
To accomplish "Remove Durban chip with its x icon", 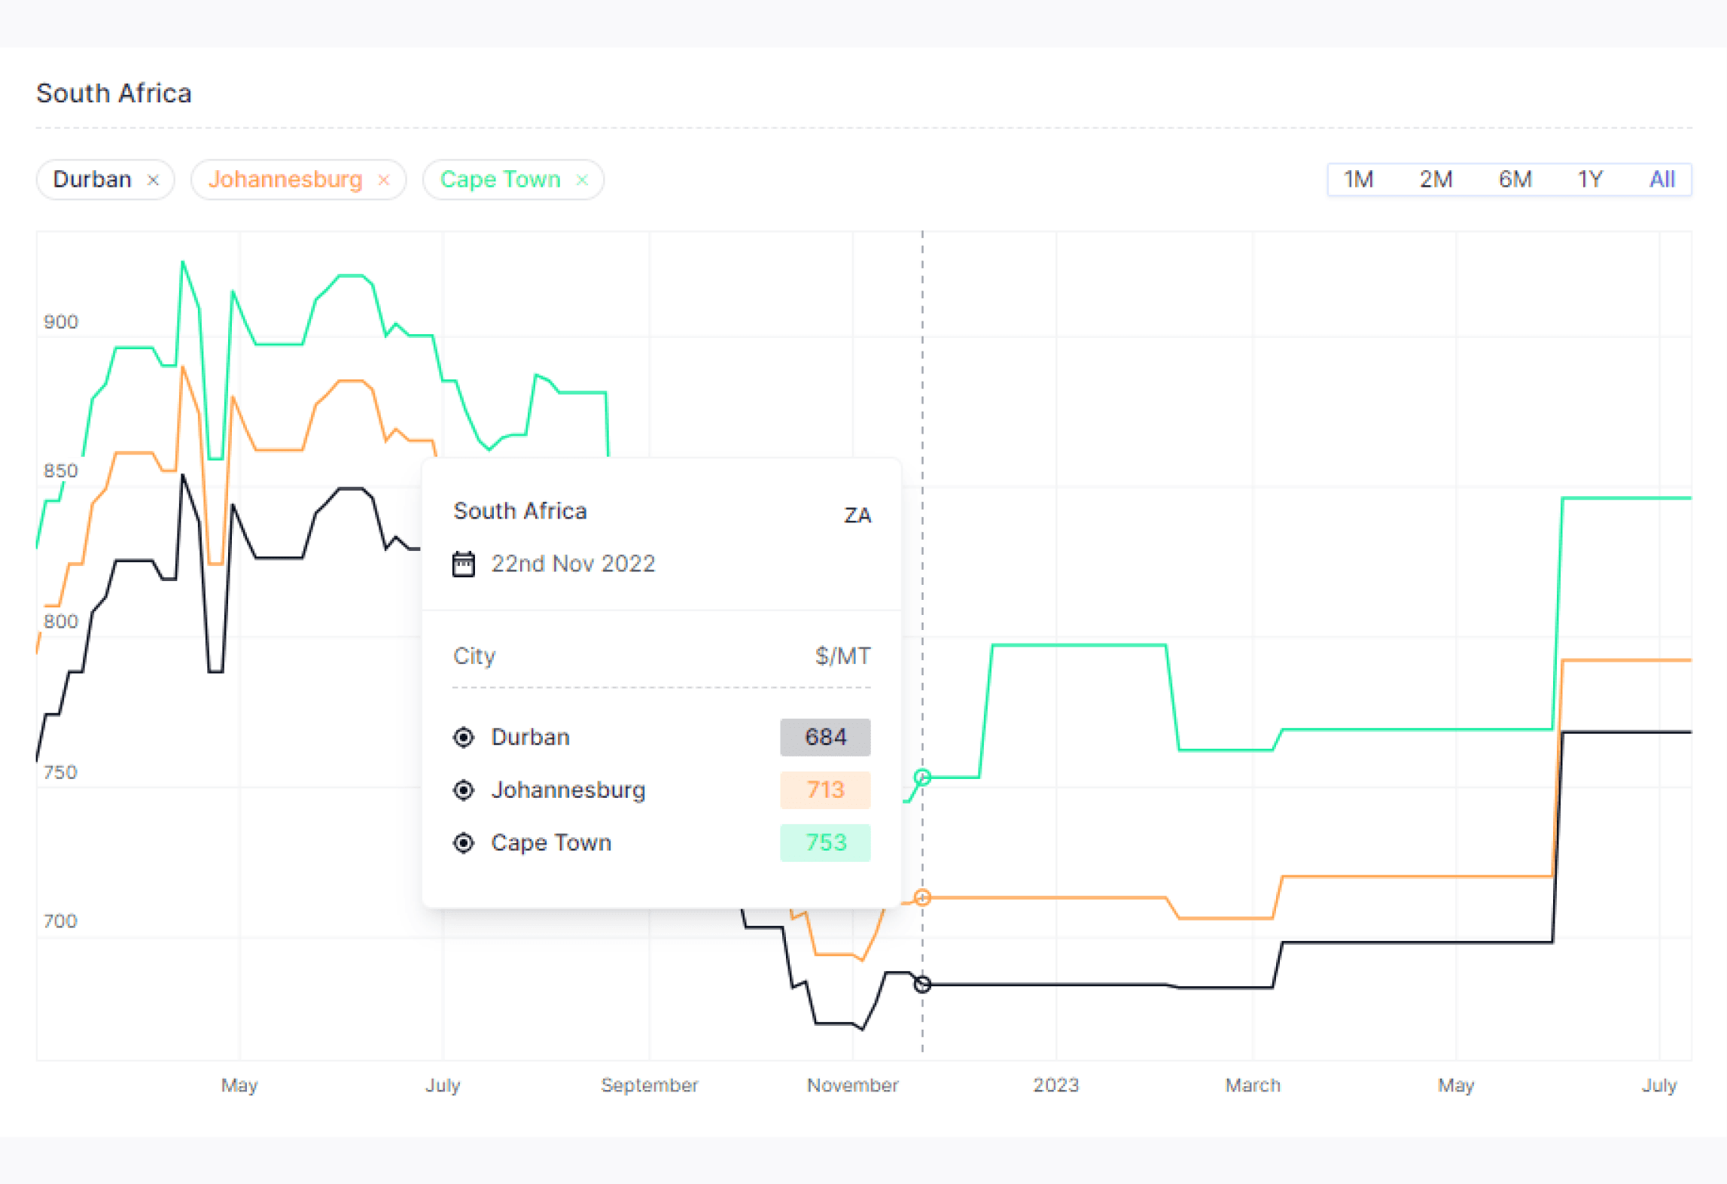I will click(153, 180).
